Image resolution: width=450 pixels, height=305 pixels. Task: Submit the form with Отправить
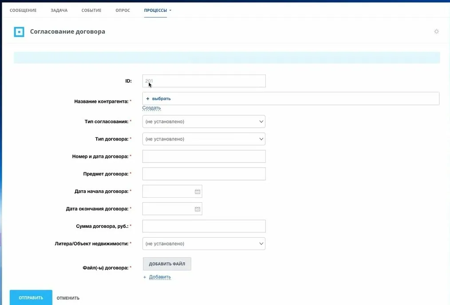31,297
